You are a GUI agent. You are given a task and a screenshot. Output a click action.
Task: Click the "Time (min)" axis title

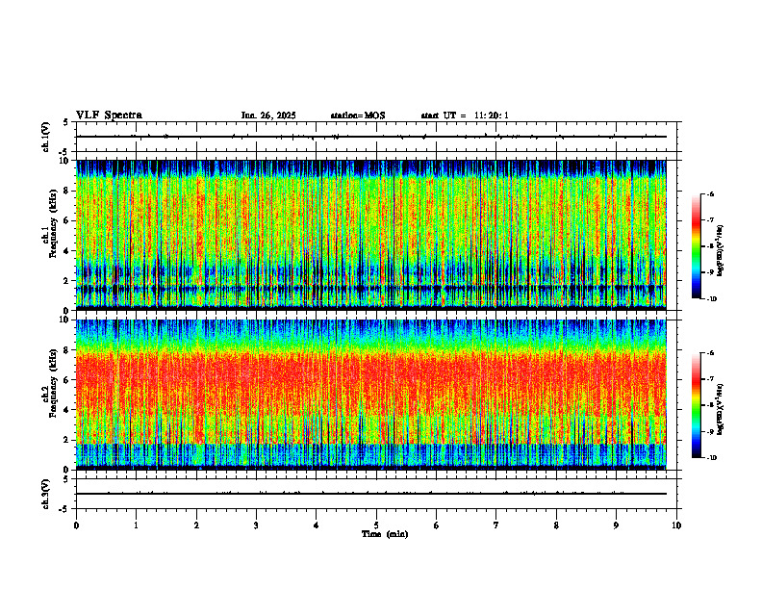pos(385,534)
